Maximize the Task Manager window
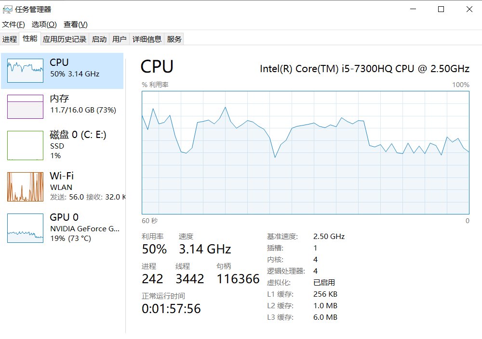 [x=441, y=9]
